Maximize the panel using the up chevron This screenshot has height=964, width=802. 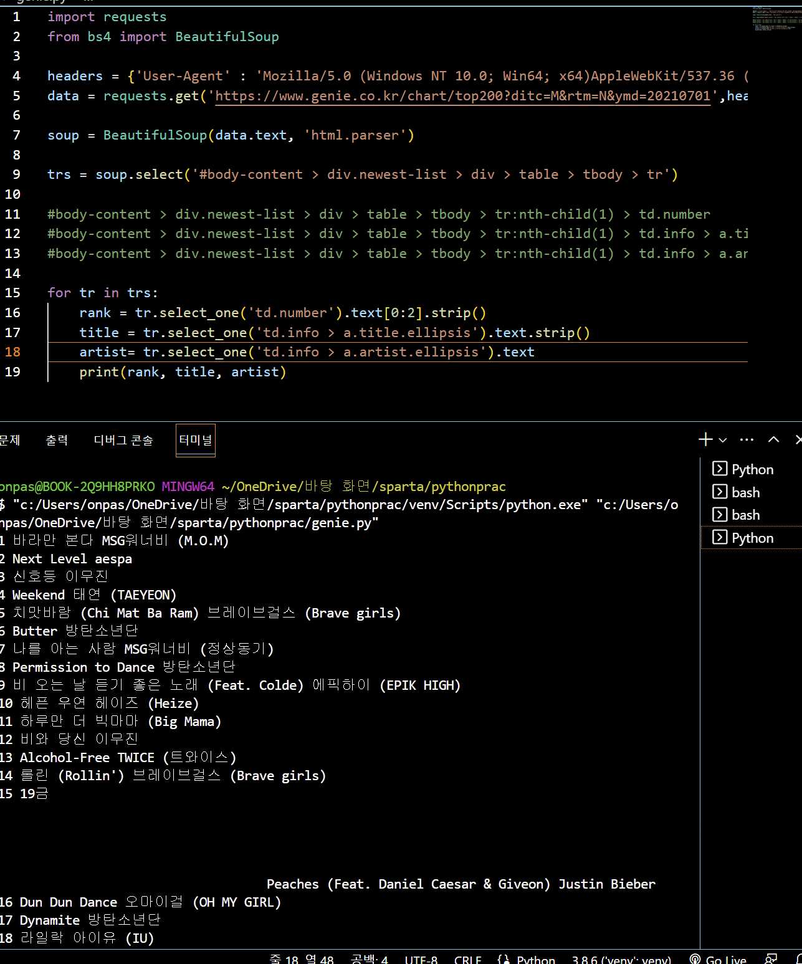773,439
